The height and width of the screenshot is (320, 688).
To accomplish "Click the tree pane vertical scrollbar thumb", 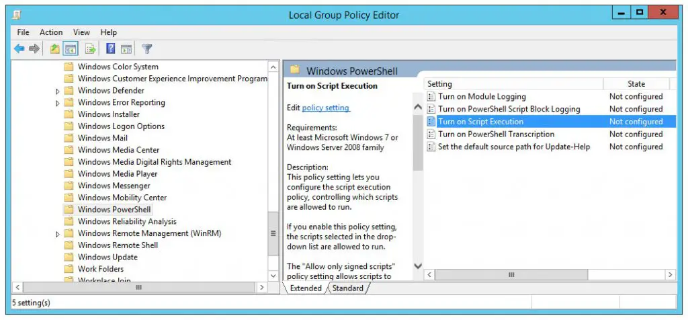I will (x=273, y=234).
